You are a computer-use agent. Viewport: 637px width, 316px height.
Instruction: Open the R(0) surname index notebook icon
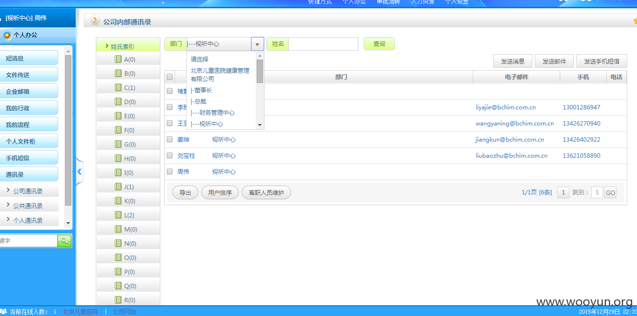point(117,300)
